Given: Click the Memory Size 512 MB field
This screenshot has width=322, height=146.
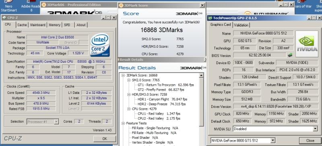Looking at the screenshot, I should point(247,99).
